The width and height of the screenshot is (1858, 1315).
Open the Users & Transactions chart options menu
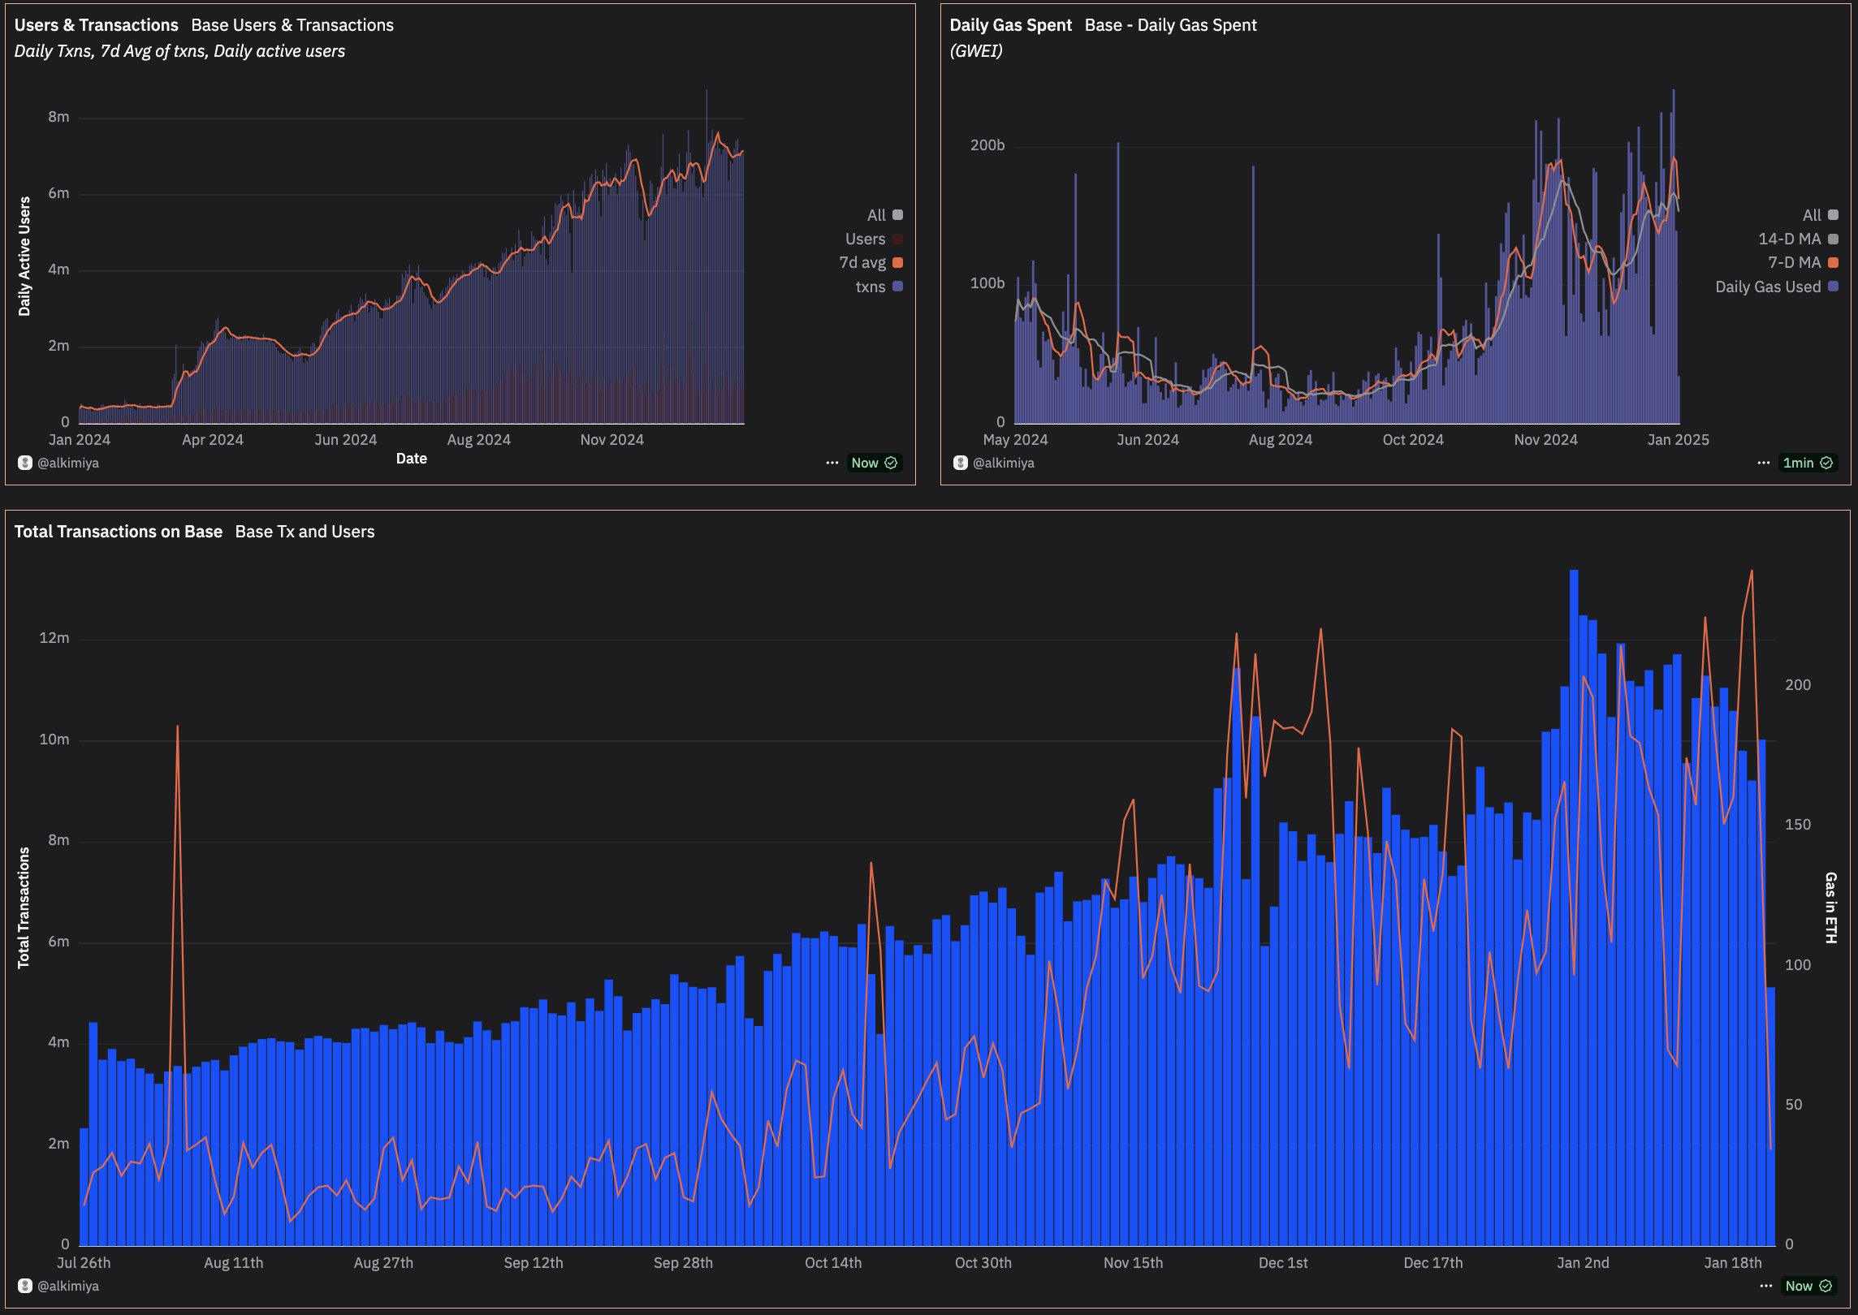(832, 463)
